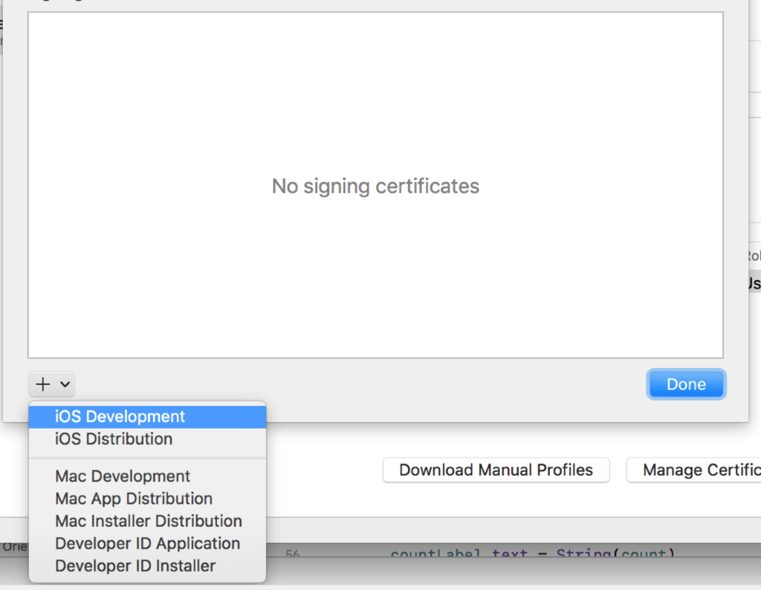Pick Mac Development in the popup menu
The height and width of the screenshot is (590, 761).
pos(148,476)
